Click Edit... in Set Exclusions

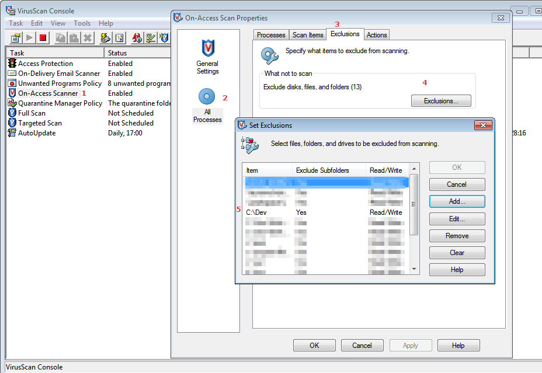[457, 219]
